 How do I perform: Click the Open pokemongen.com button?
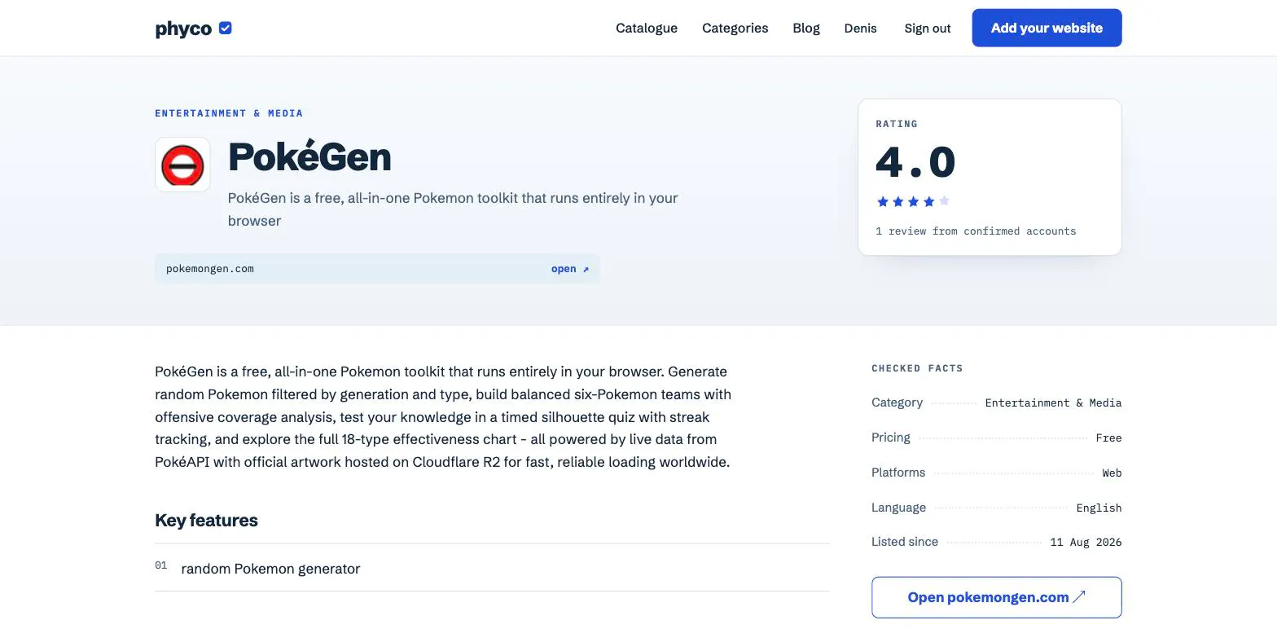[997, 597]
